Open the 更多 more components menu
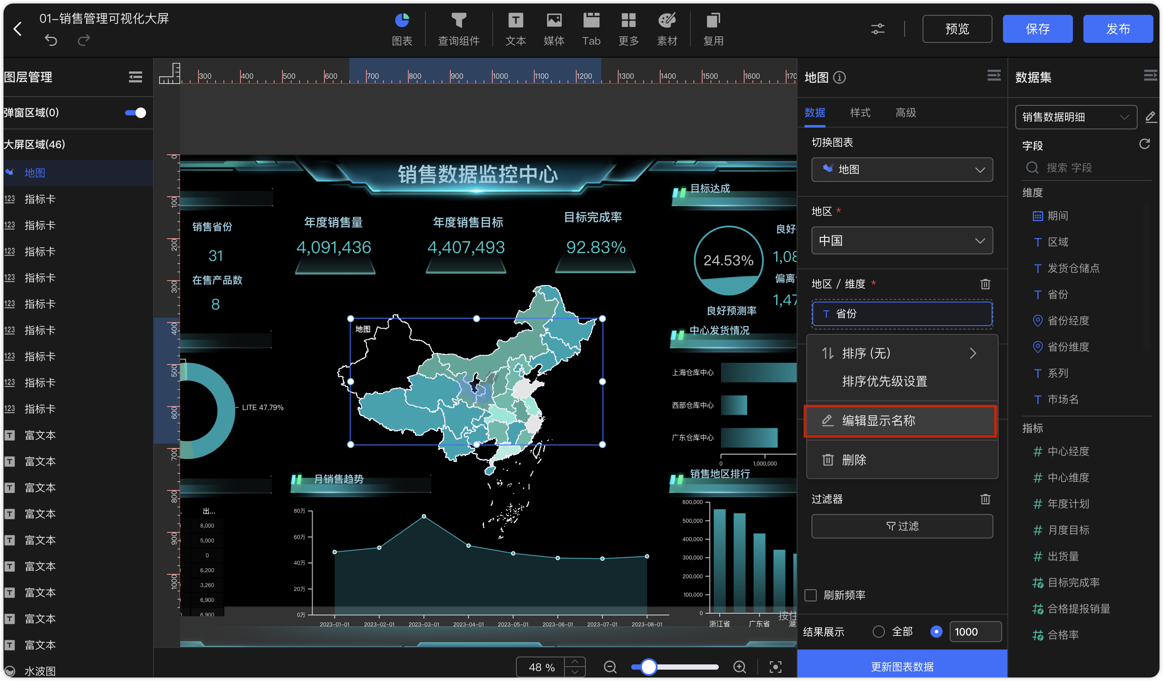The width and height of the screenshot is (1163, 681). (629, 29)
